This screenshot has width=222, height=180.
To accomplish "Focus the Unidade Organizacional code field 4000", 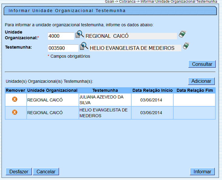I will pos(61,36).
